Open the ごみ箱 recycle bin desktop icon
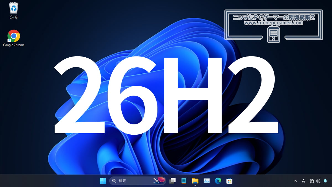 (14, 11)
